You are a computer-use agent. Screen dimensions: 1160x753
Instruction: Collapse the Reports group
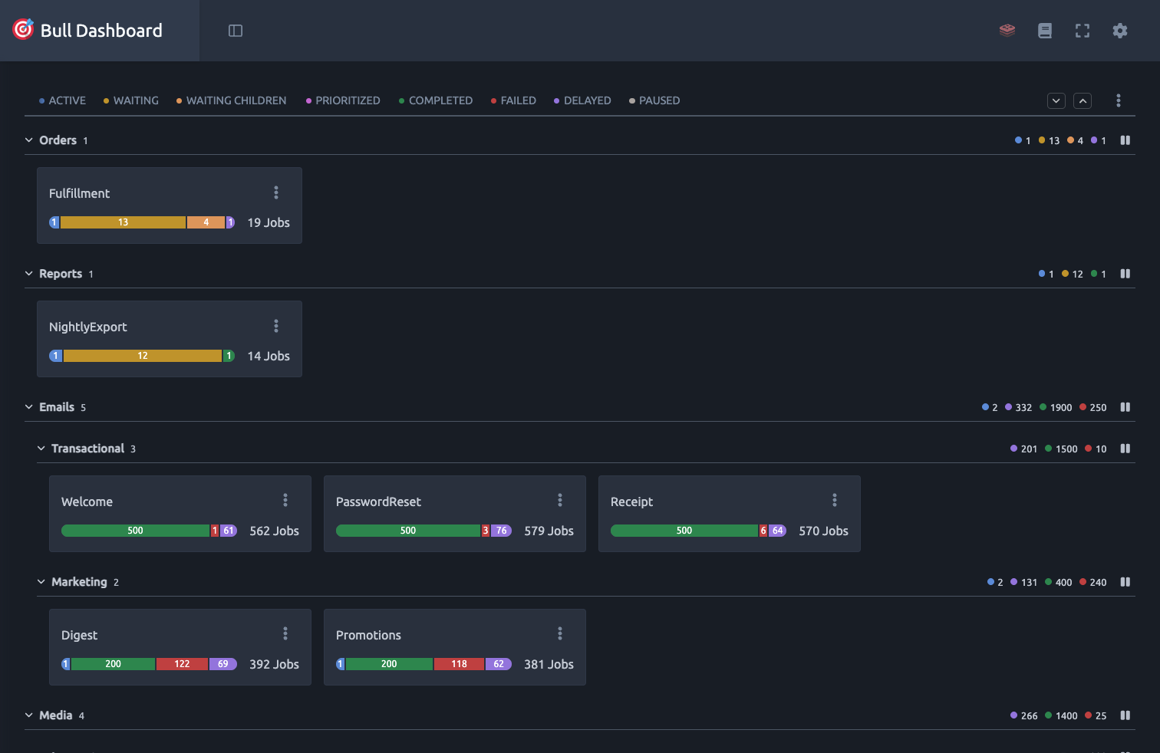[x=29, y=274]
